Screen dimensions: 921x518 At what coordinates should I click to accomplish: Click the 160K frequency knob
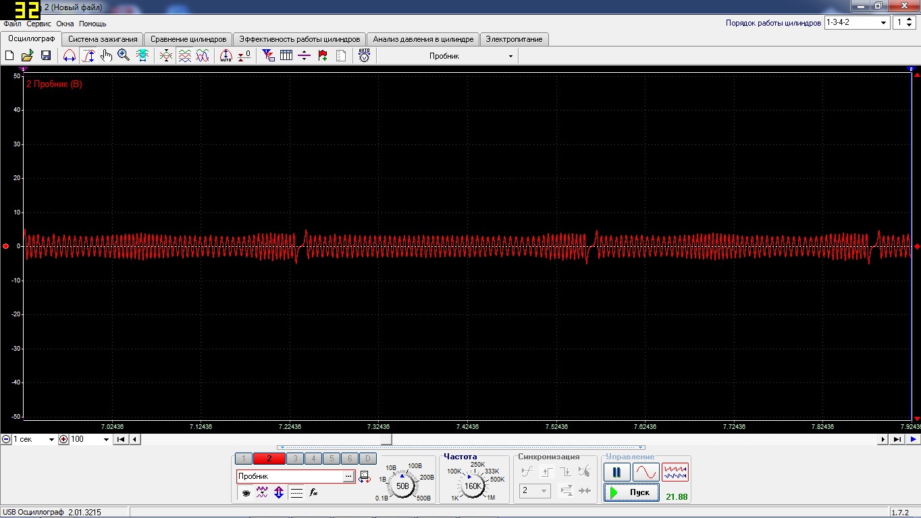(473, 486)
